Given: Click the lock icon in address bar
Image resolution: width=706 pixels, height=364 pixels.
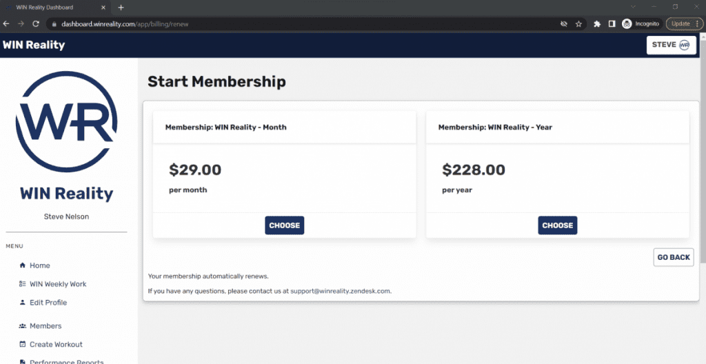Looking at the screenshot, I should click(x=54, y=24).
